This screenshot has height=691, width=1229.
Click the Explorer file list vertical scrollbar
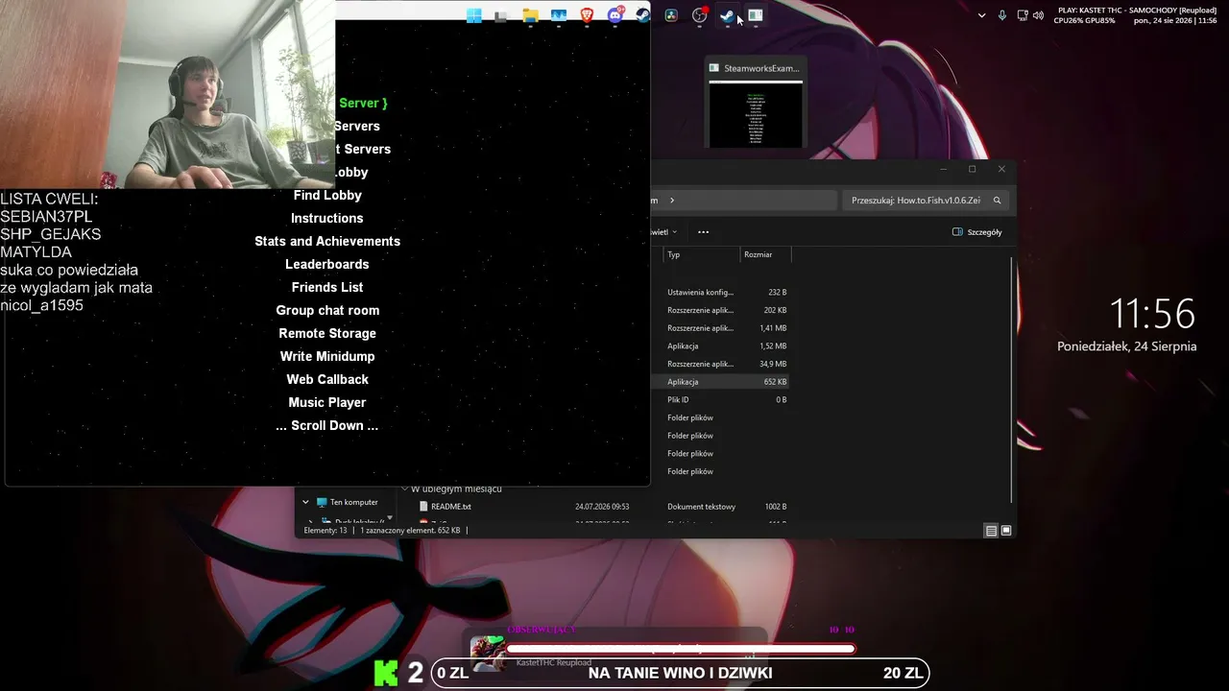pyautogui.click(x=1013, y=379)
